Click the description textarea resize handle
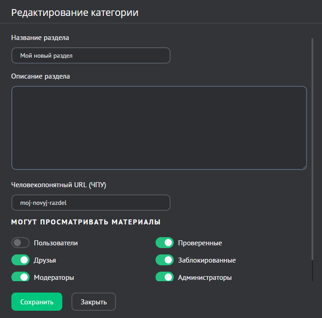 pos(304,167)
